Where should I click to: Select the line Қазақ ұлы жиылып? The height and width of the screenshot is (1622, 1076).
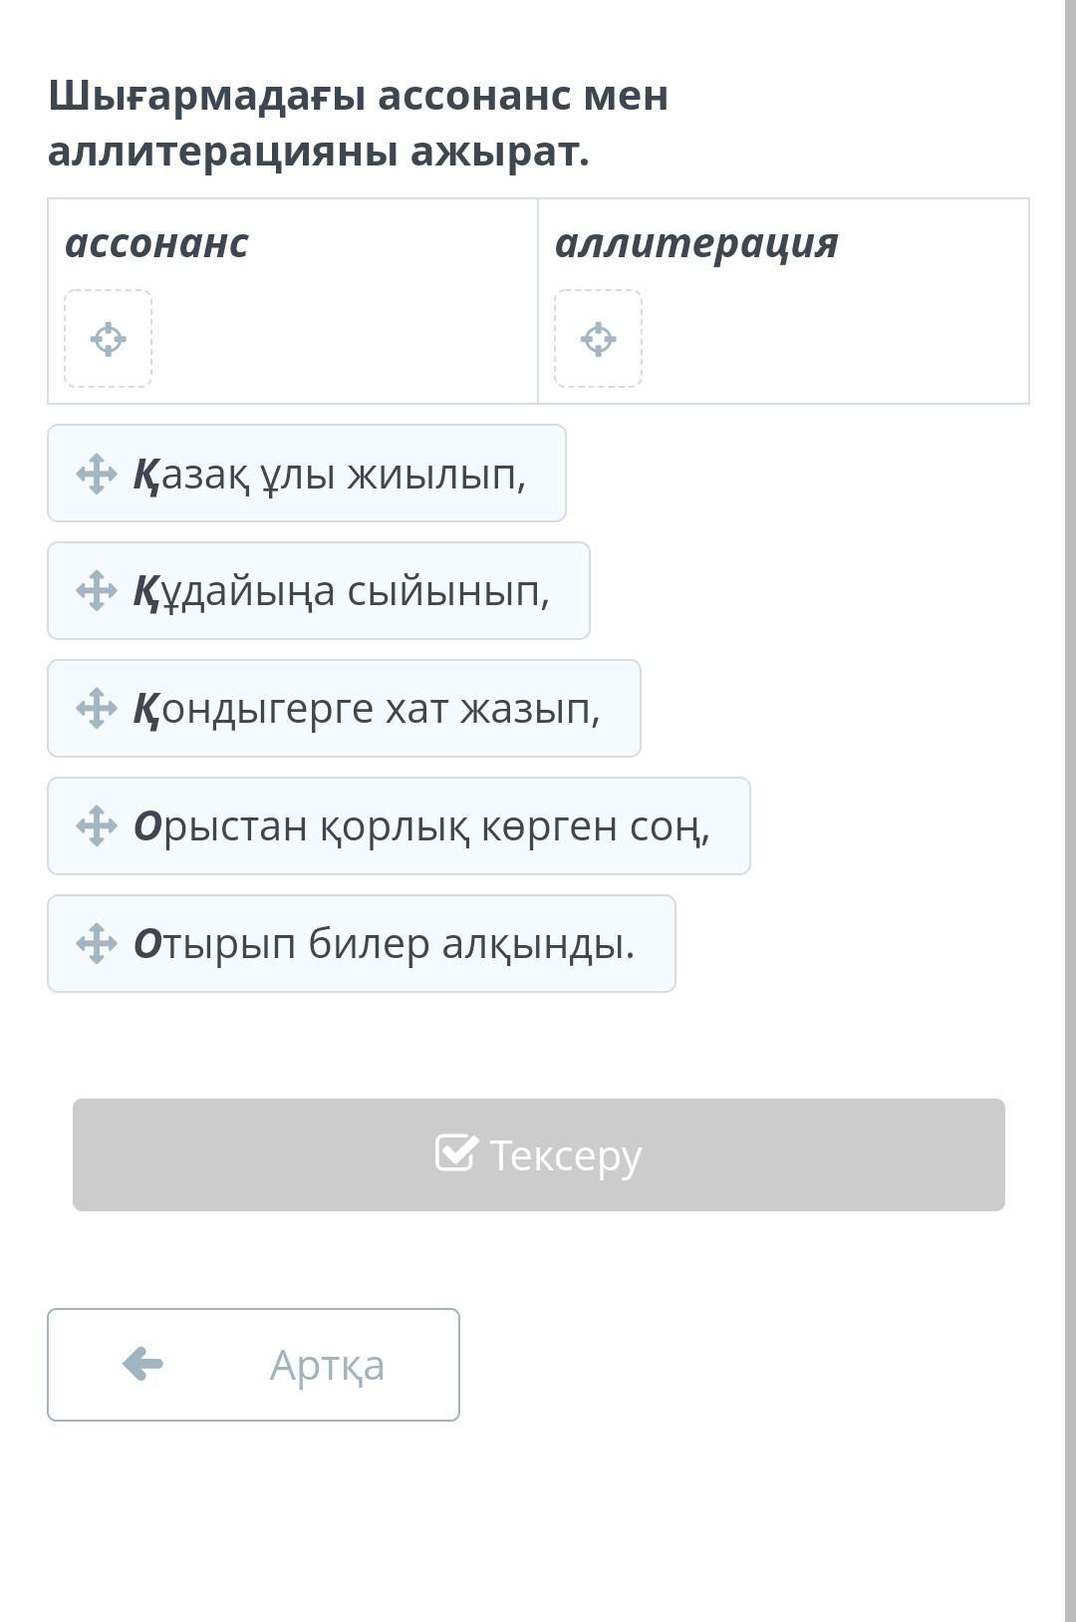pyautogui.click(x=307, y=474)
